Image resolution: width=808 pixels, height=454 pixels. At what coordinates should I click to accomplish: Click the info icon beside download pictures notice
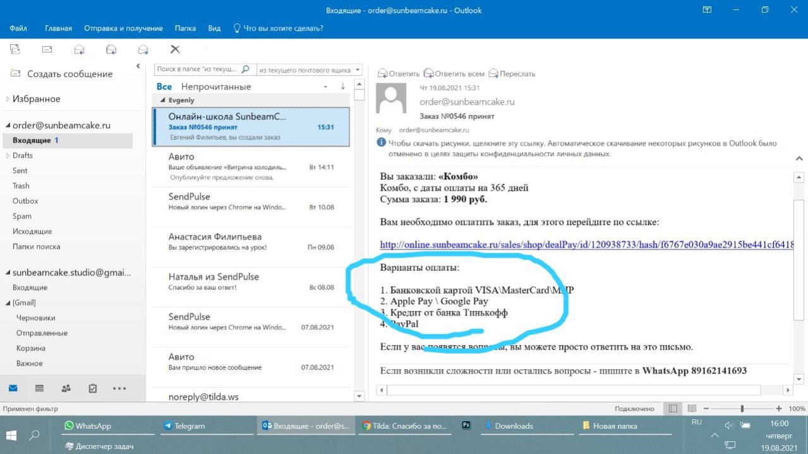382,143
